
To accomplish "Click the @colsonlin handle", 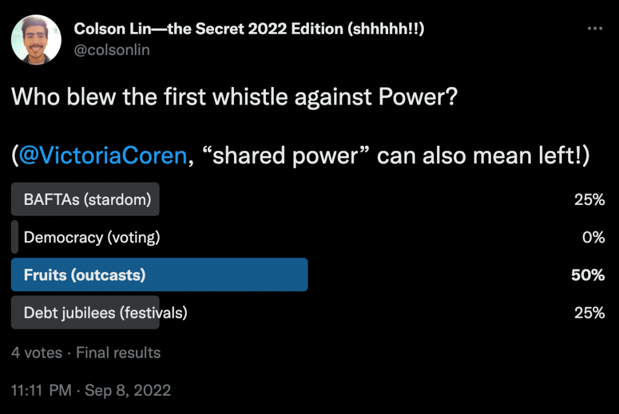I will click(111, 50).
